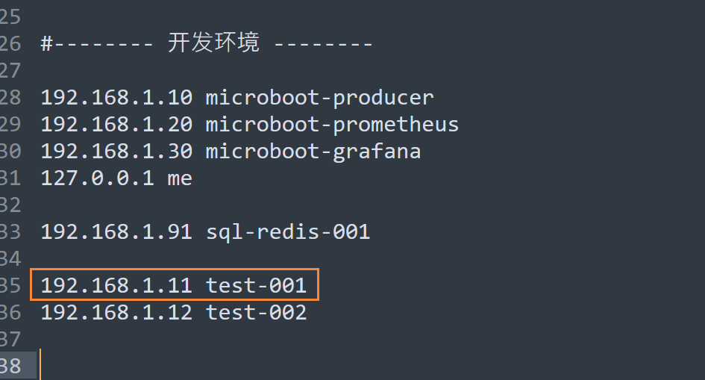Click the IP address 192.168.1.20

(116, 125)
